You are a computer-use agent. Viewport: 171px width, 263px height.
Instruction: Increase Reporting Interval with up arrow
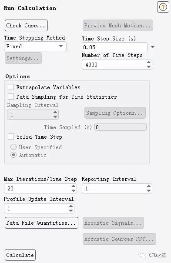pos(149,186)
